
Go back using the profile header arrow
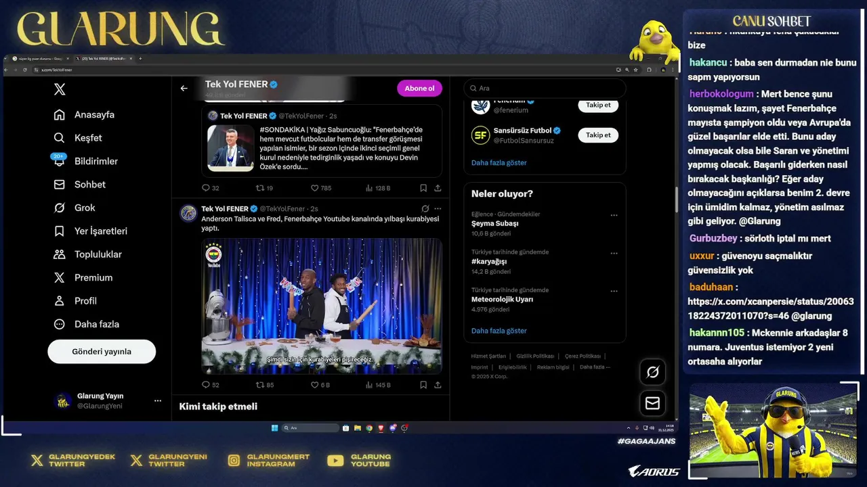pos(184,89)
